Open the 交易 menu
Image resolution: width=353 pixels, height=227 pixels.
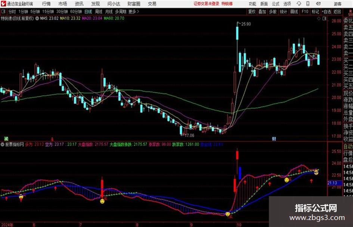pos(152,4)
